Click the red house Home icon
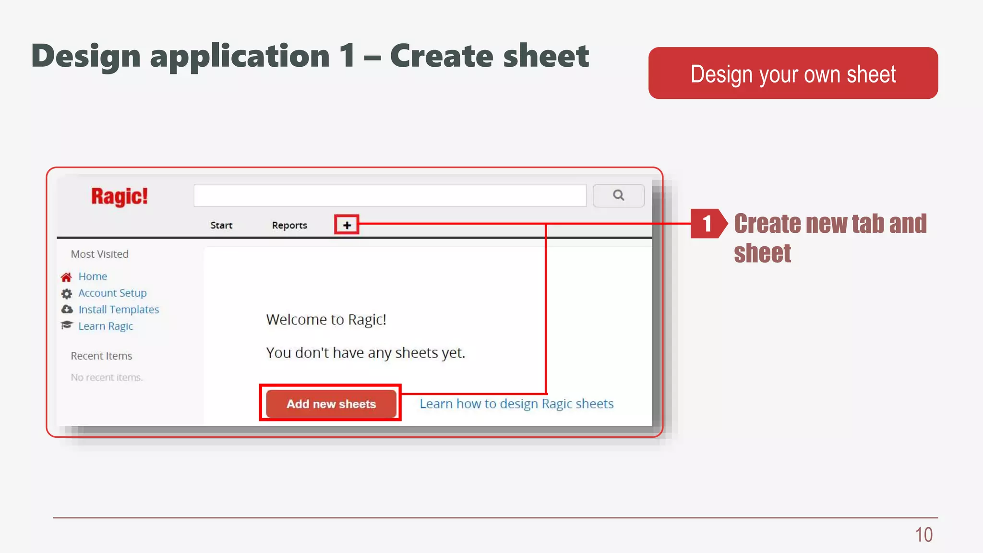The width and height of the screenshot is (983, 553). coord(66,277)
